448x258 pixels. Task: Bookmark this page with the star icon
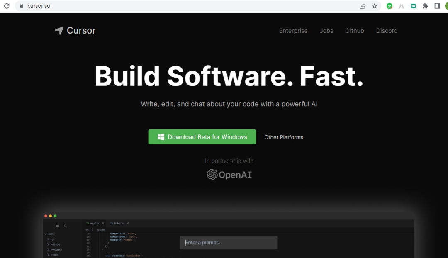375,6
